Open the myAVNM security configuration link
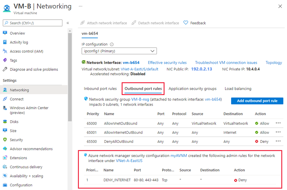287x190 pixels. (179, 156)
